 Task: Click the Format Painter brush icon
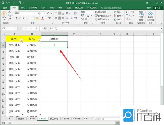tap(9, 19)
